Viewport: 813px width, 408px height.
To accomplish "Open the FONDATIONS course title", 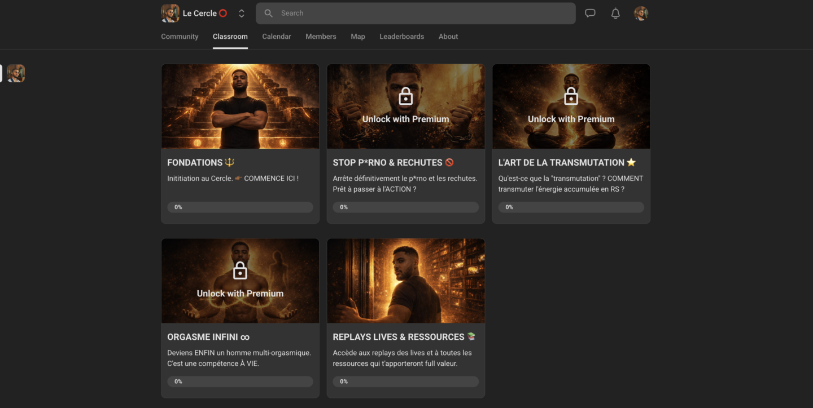I will coord(200,162).
